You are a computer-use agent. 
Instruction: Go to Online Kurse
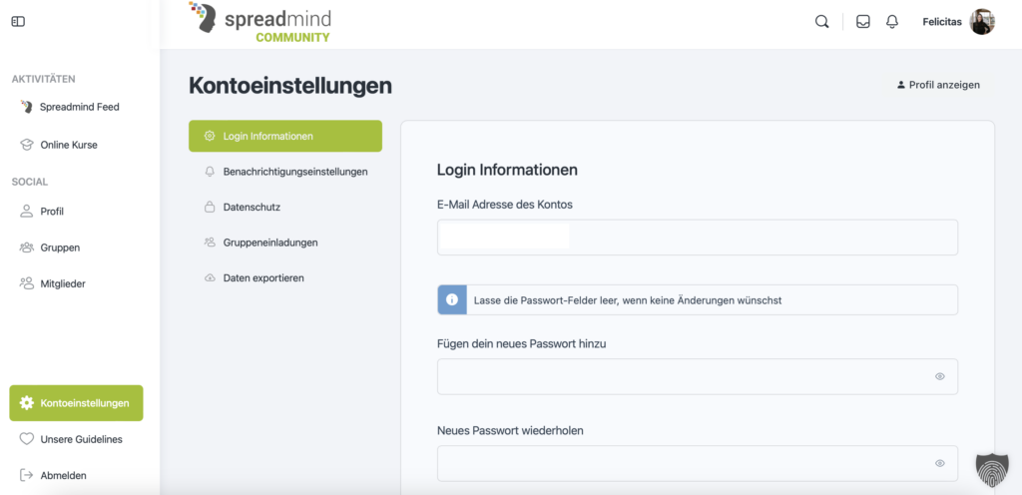click(x=68, y=145)
